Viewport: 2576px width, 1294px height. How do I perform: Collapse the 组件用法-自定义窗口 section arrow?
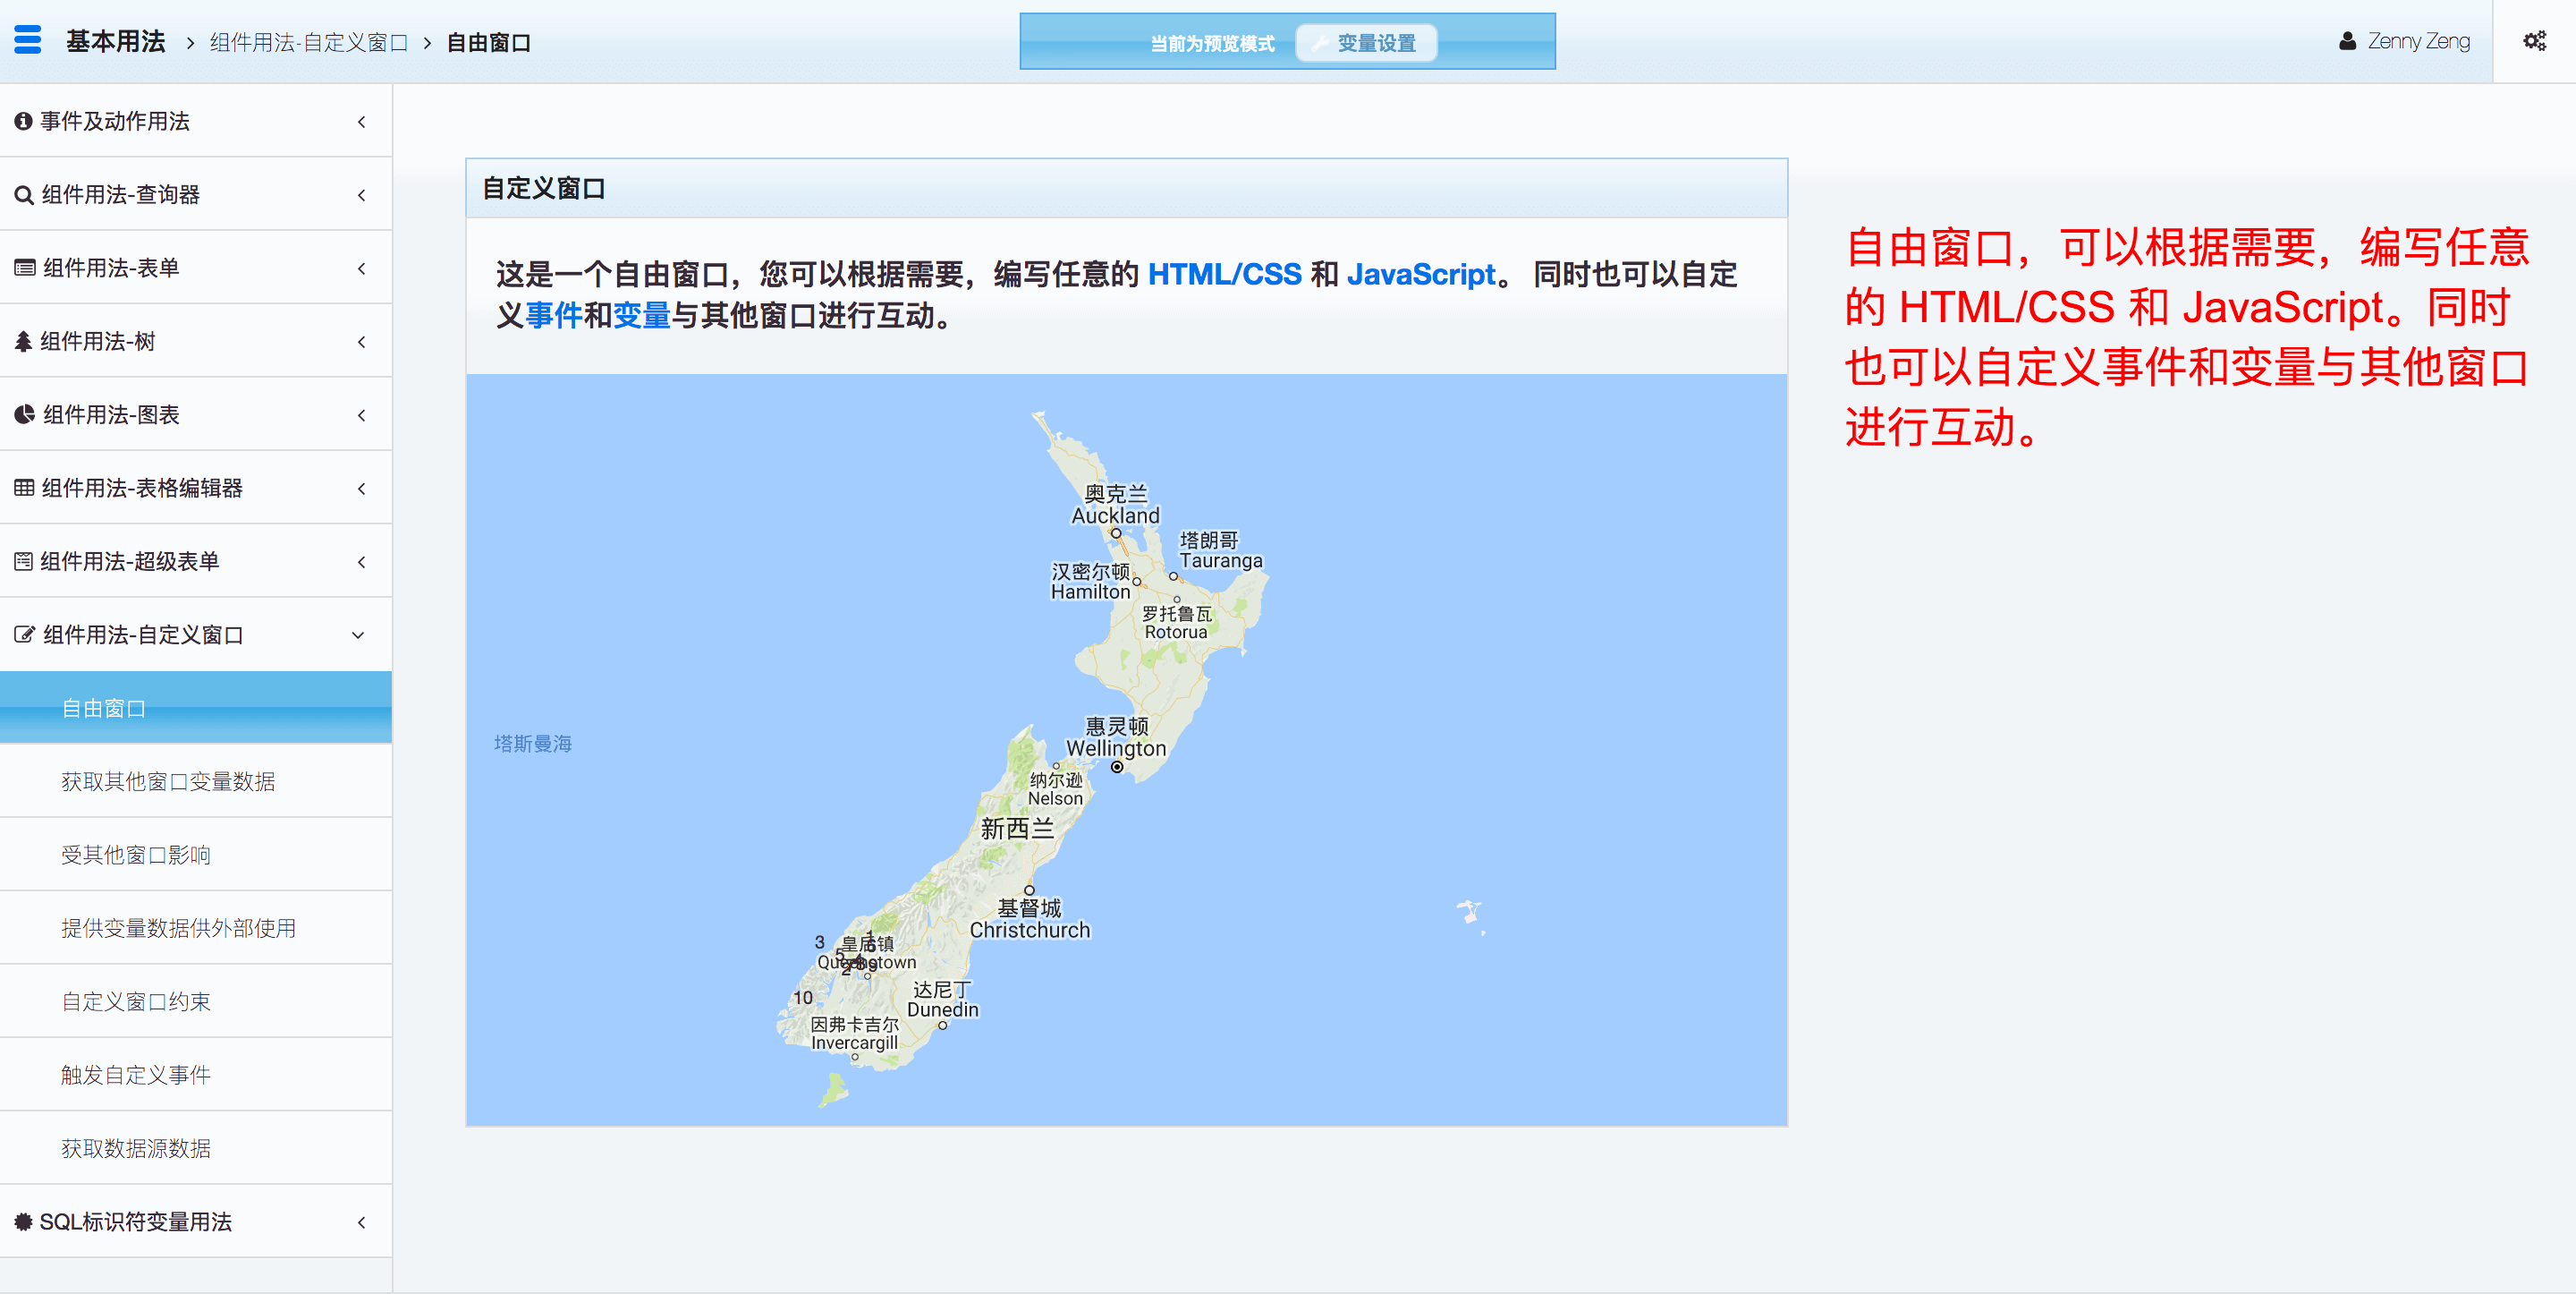pyautogui.click(x=358, y=634)
